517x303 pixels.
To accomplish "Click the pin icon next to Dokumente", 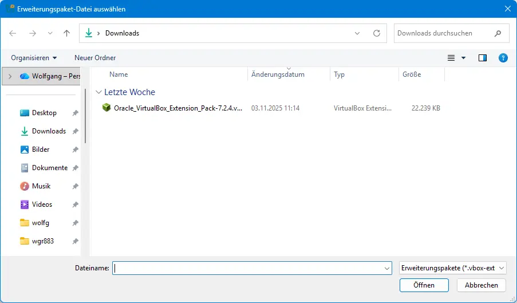I will point(75,168).
